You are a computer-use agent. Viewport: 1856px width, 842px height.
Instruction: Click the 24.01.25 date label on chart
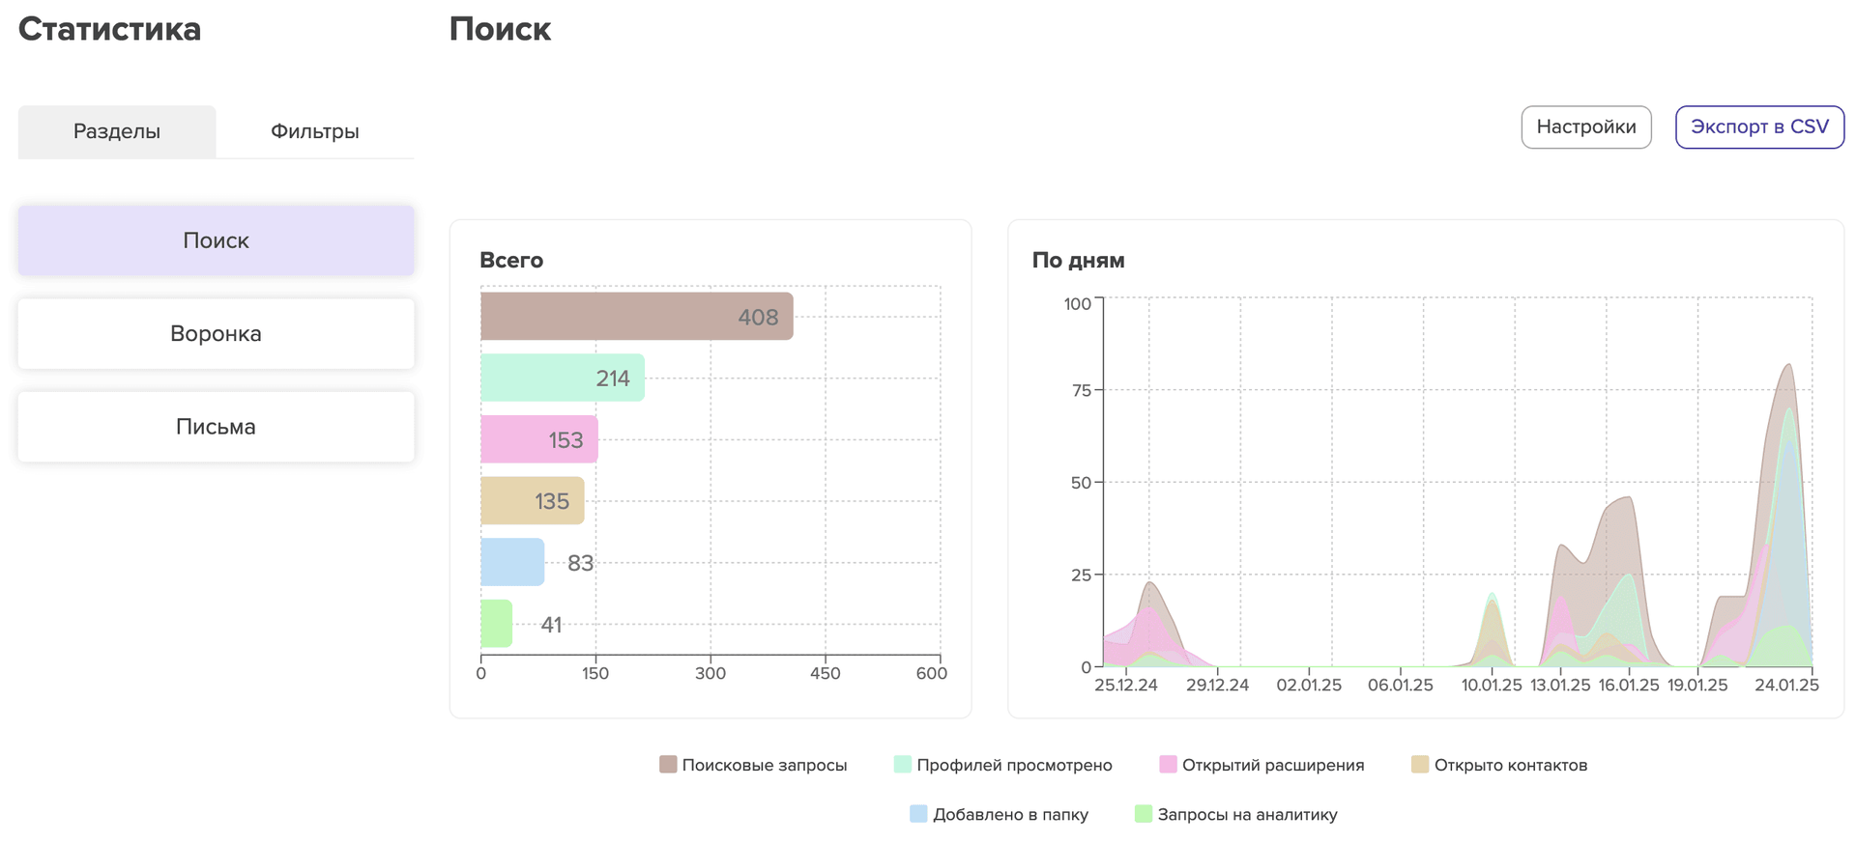1786,685
